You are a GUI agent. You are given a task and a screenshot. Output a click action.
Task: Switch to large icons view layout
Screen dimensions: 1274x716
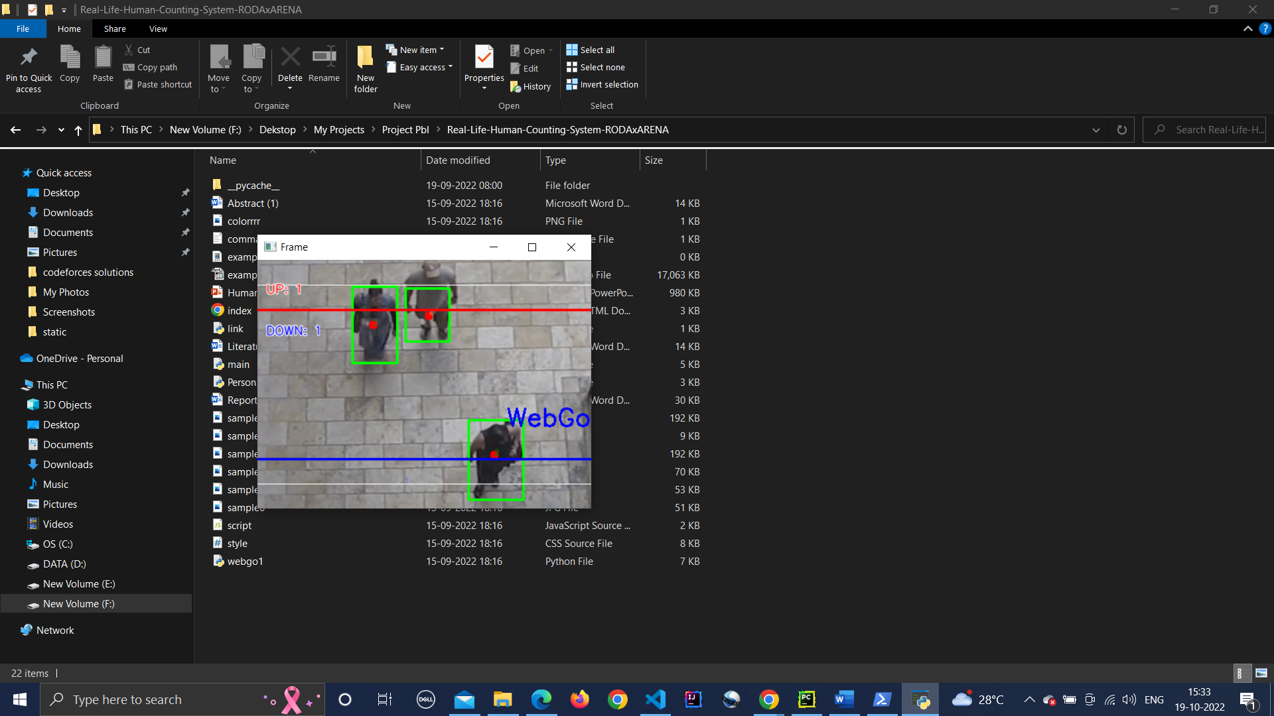(x=1261, y=673)
